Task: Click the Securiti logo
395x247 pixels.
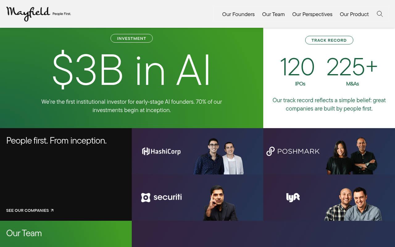Action: tap(161, 197)
